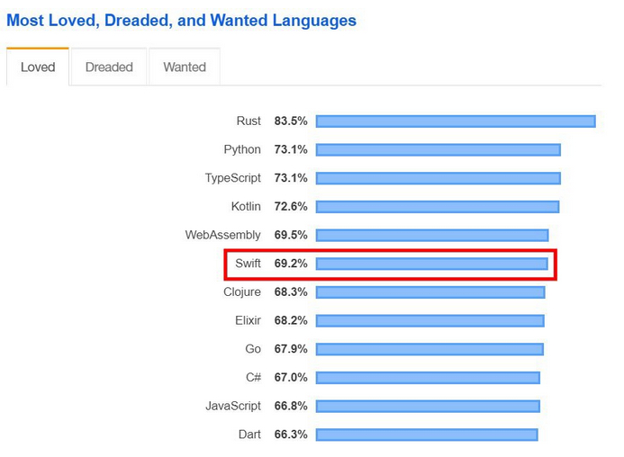Click the Kotlin language label
624x457 pixels.
(246, 207)
